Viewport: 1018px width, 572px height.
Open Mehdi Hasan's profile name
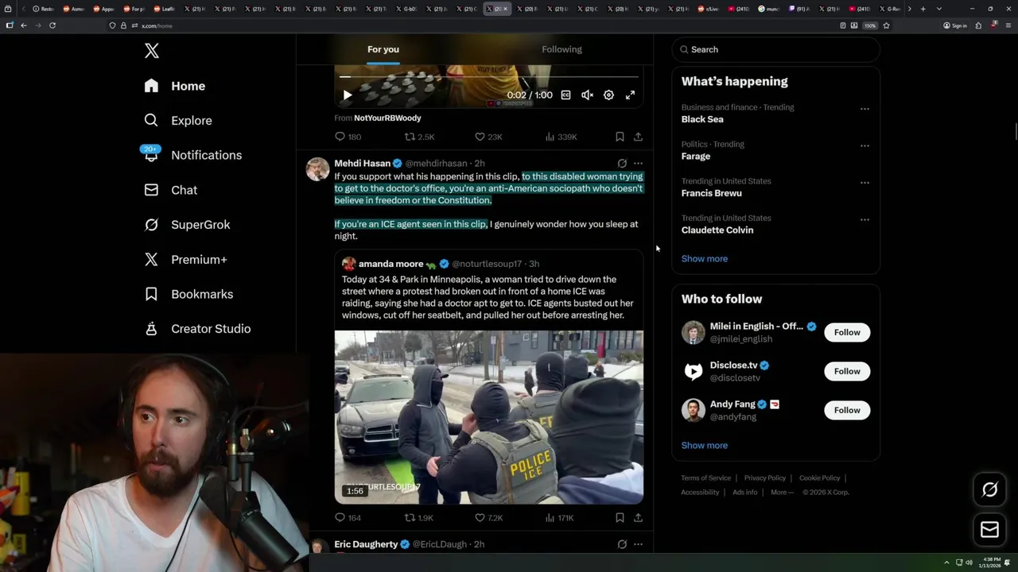(x=362, y=164)
